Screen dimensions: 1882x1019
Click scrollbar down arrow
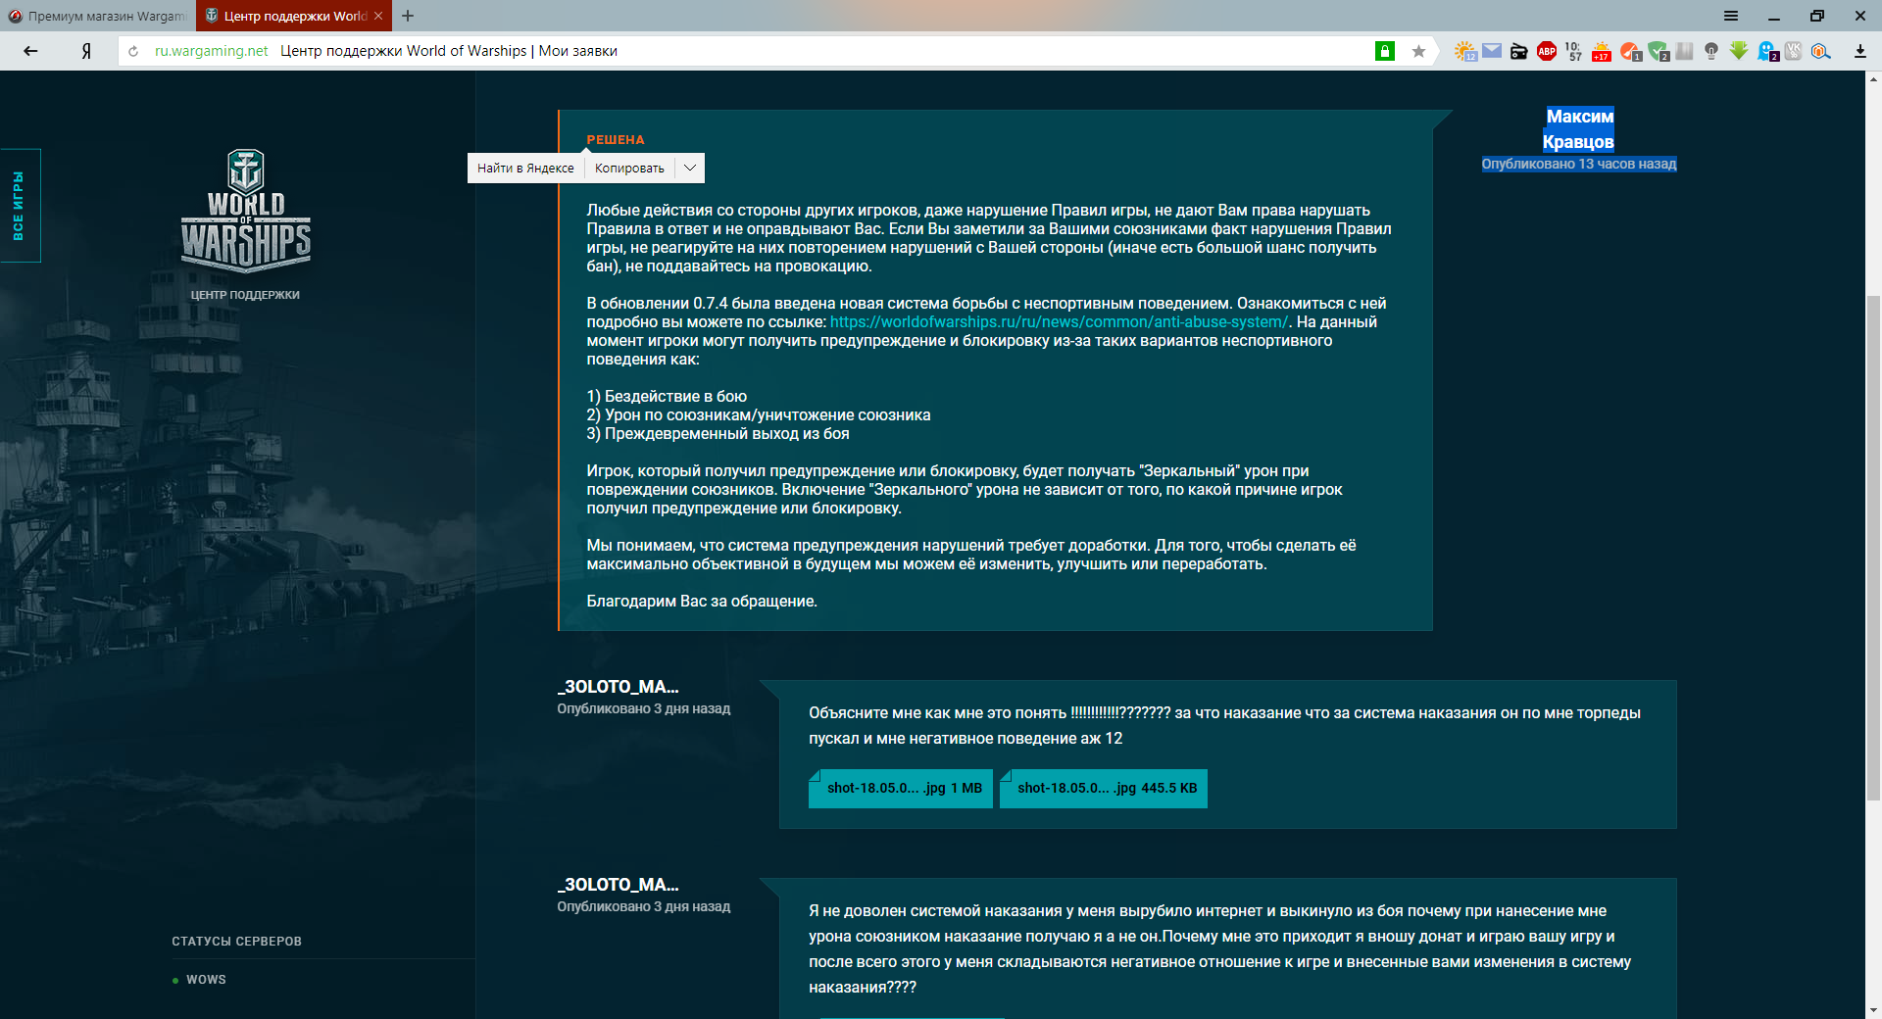[1873, 1009]
